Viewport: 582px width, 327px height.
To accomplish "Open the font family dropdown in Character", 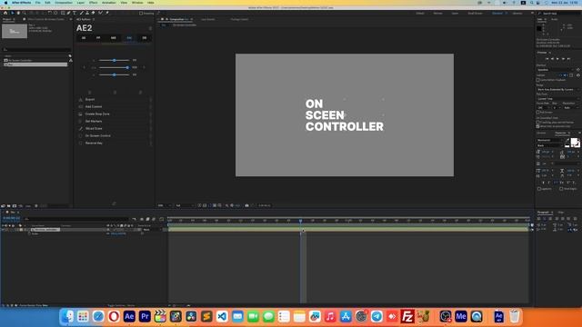I will [x=549, y=140].
